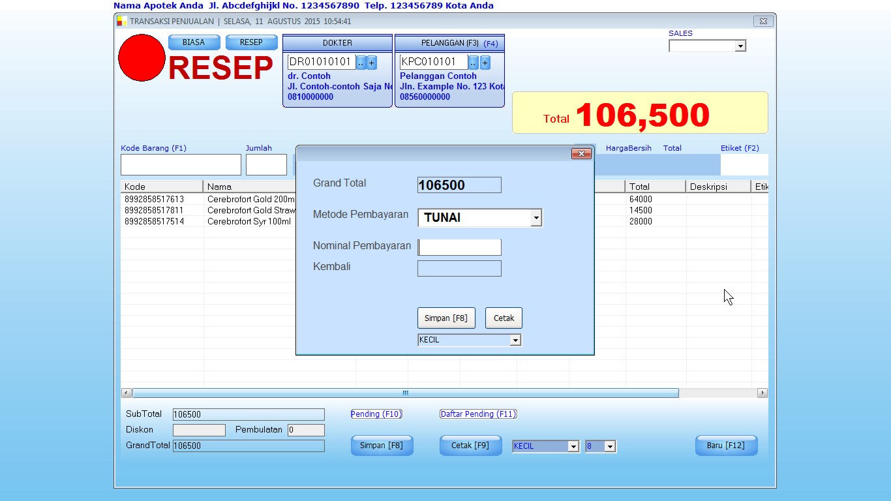Click the large Total 106,500 display
Image resolution: width=891 pixels, height=501 pixels.
[x=640, y=113]
